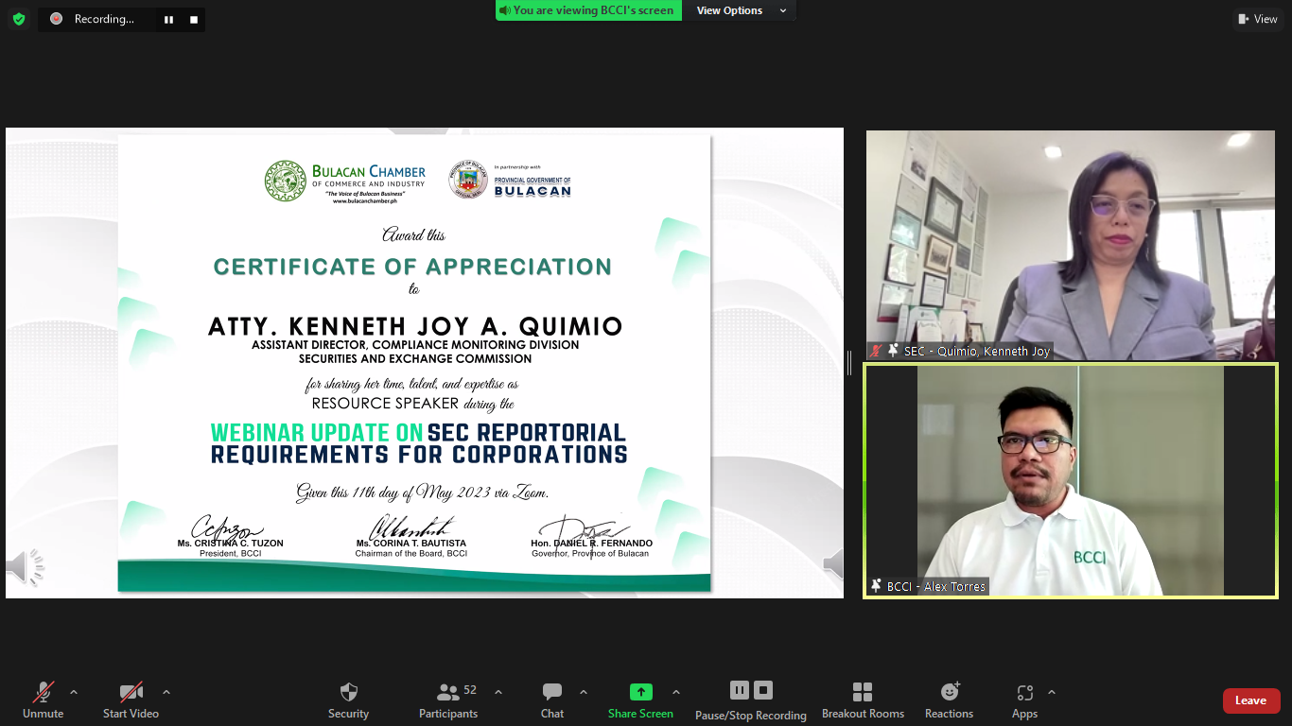Expand audio settings arrow beside Unmute
Screen dimensions: 1292x726
click(x=74, y=692)
